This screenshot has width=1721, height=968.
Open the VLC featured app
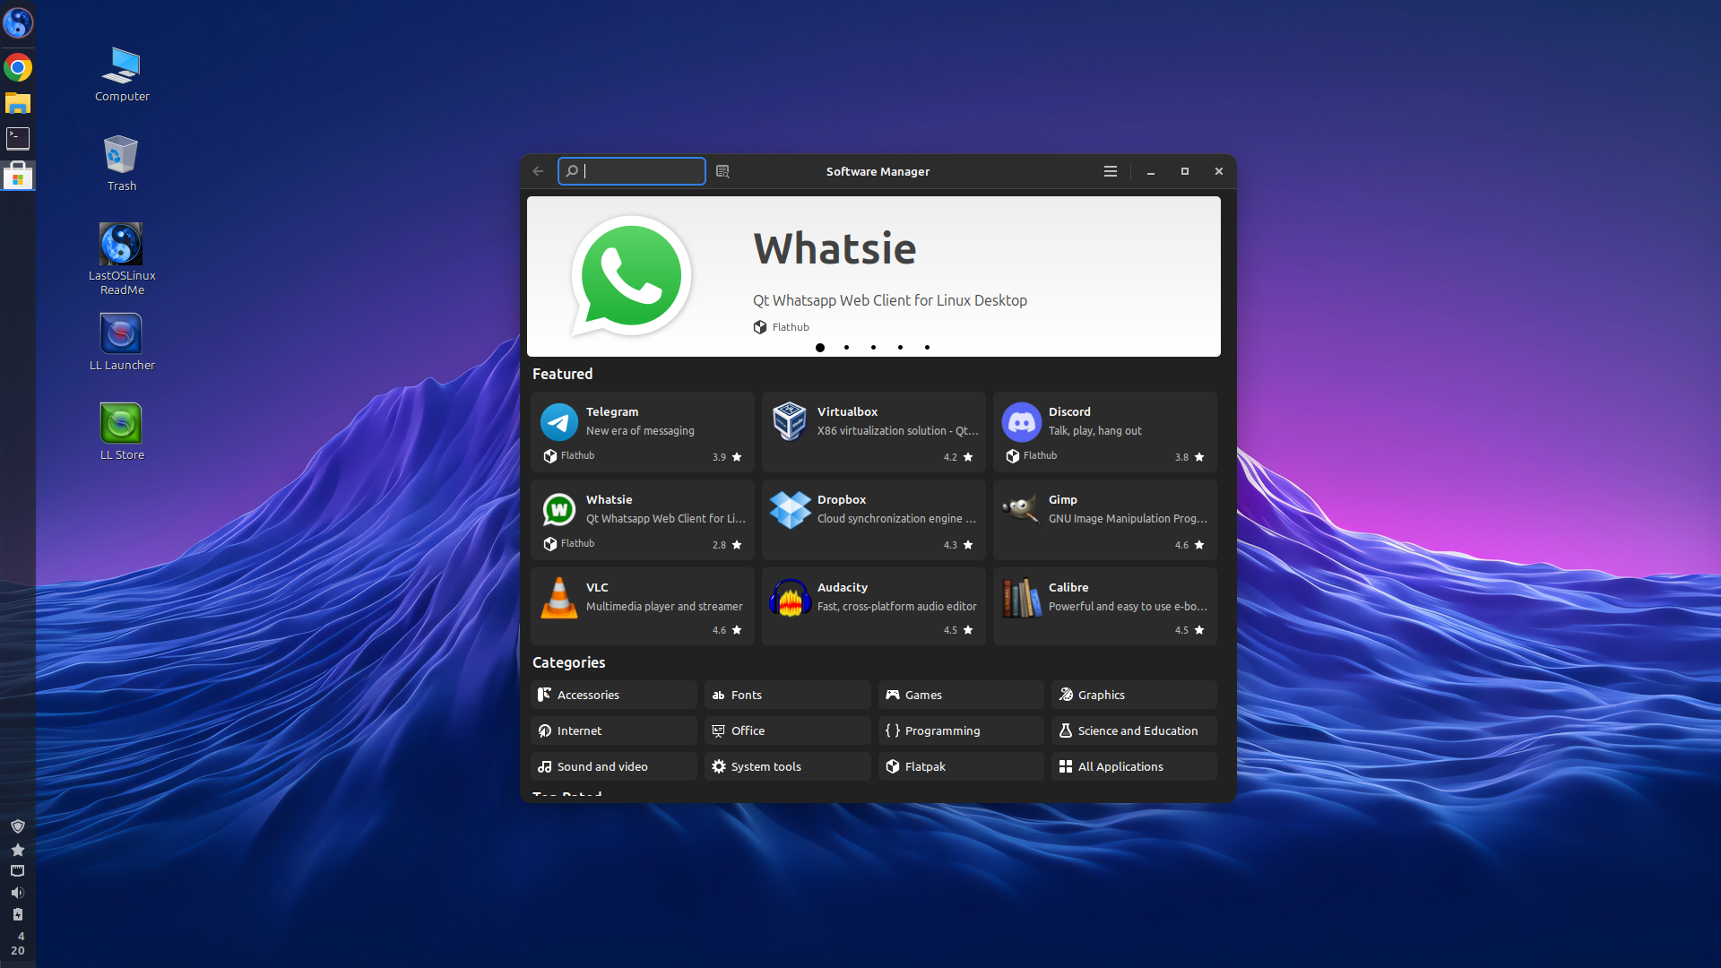click(x=642, y=606)
